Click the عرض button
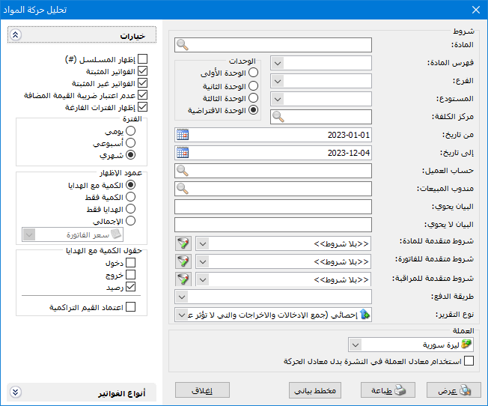 pos(454,390)
